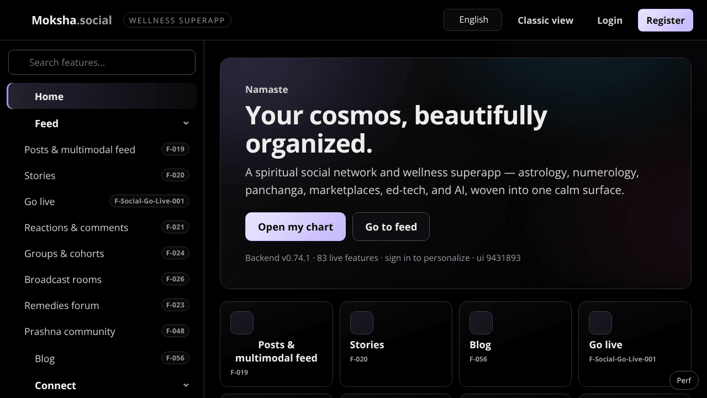Screen dimensions: 707x398
Task: Click the F-021 badge in sidebar
Action: click(175, 227)
